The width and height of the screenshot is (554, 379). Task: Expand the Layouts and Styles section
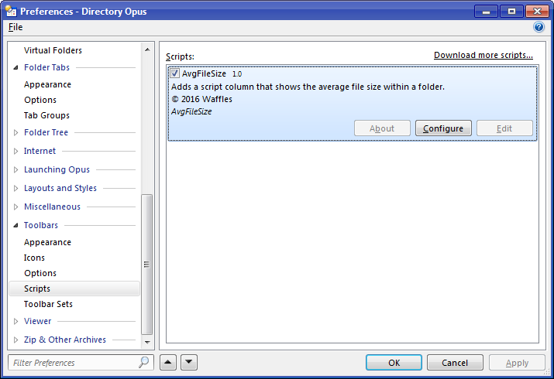point(15,188)
